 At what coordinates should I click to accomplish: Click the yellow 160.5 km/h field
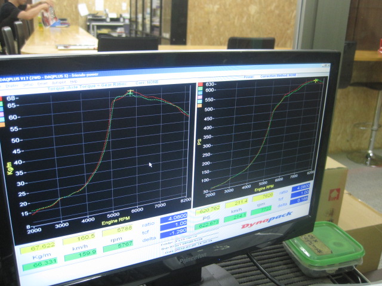(x=79, y=238)
